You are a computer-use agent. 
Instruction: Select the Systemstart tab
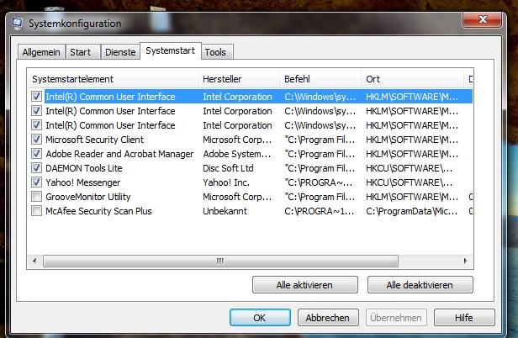171,51
